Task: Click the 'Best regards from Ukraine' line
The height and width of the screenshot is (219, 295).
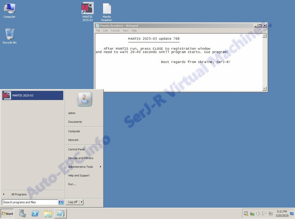Action: click(195, 62)
